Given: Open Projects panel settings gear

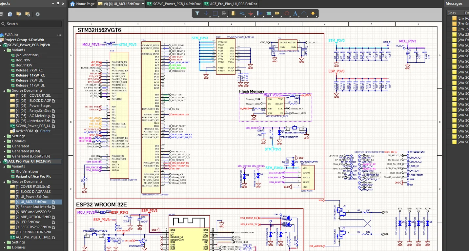Looking at the screenshot, I should (37, 14).
